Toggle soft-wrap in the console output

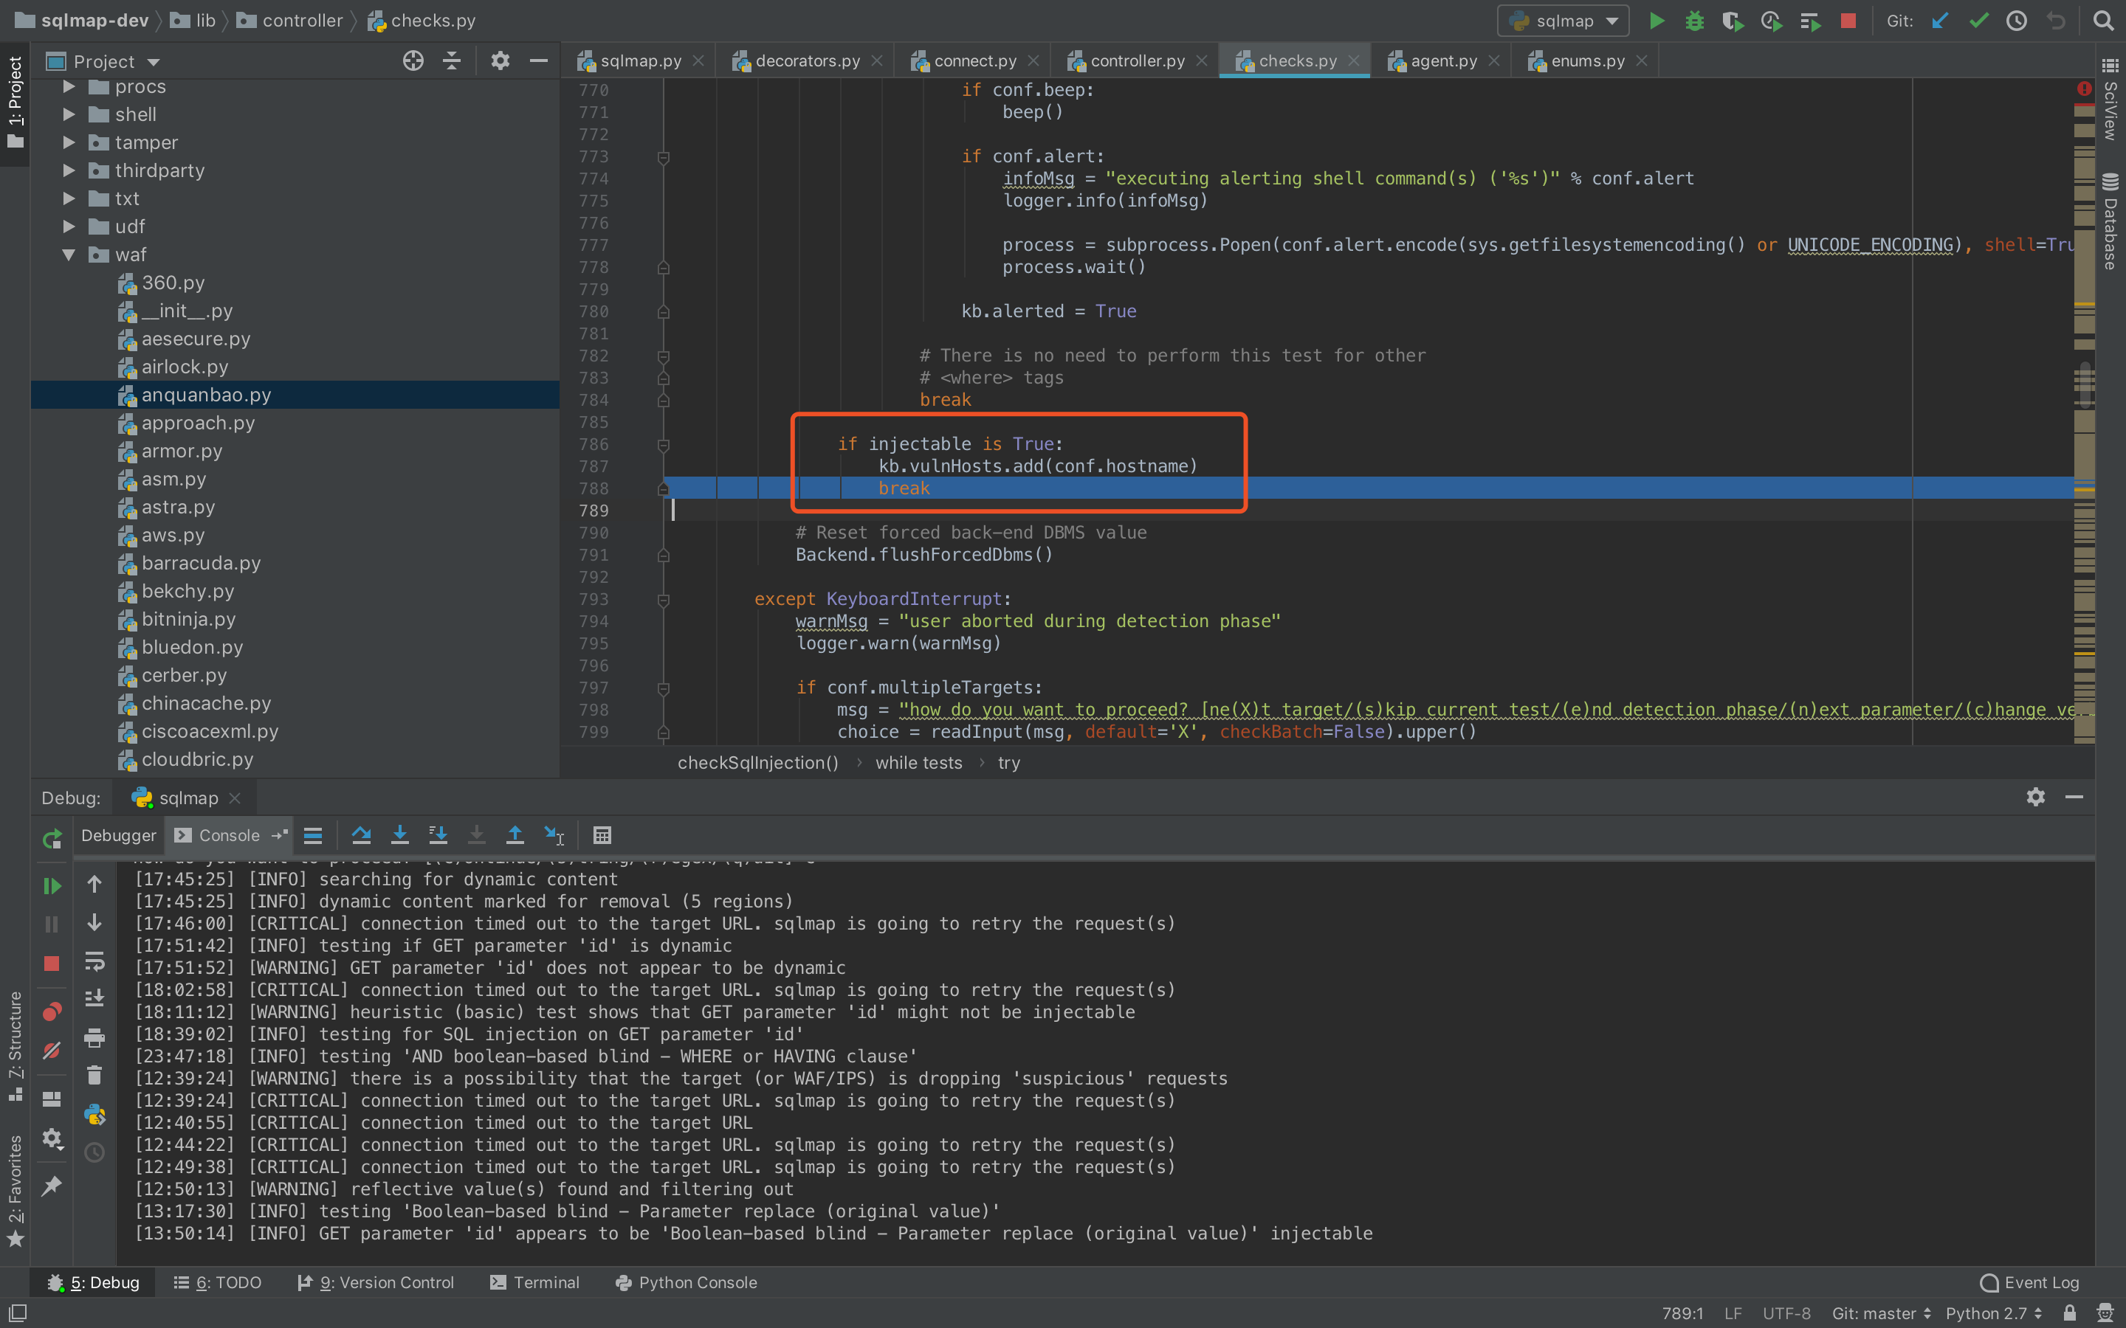[x=94, y=961]
